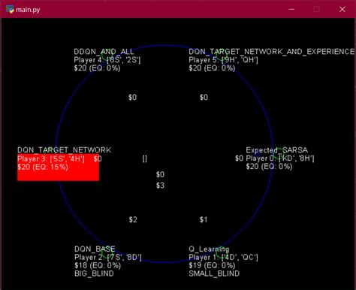Viewport: 356px width, 290px height.
Task: Click the SMALL_BLIND label
Action: pos(214,273)
